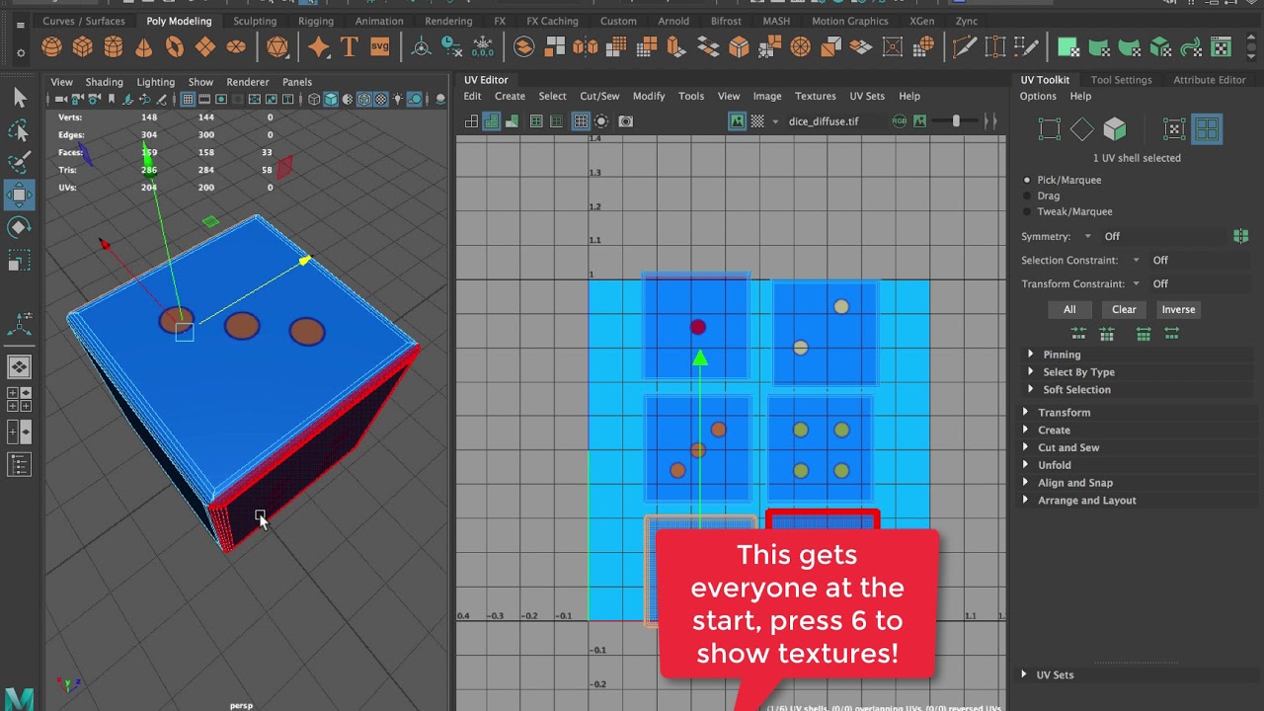Expand the Arrange and Layout section

click(1086, 501)
